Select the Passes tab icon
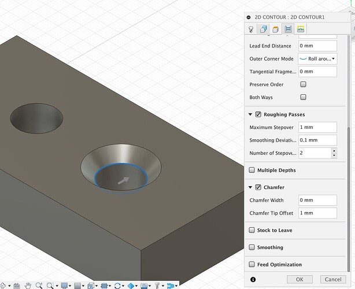This screenshot has height=289, width=355. pyautogui.click(x=288, y=29)
